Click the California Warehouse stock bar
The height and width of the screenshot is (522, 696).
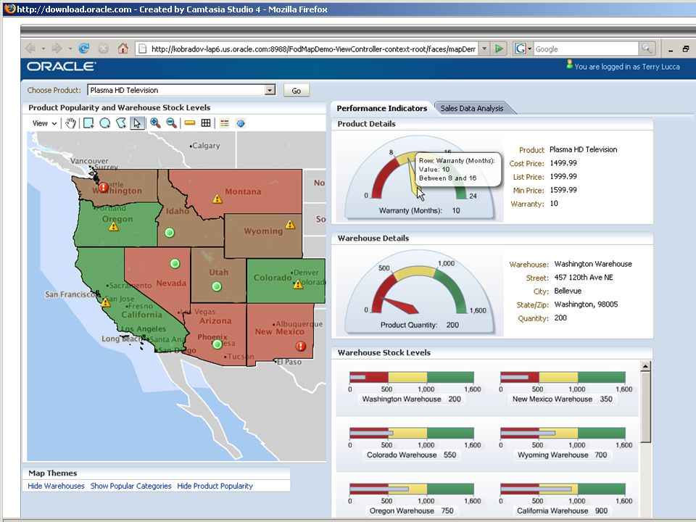(x=563, y=489)
